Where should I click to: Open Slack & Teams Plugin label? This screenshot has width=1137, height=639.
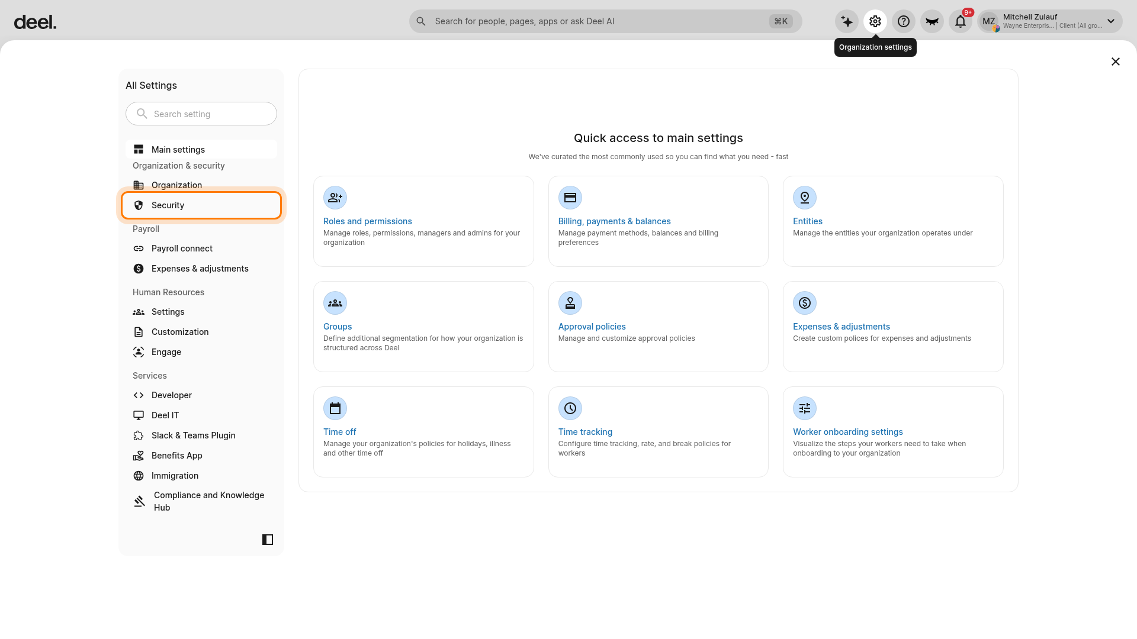point(194,435)
